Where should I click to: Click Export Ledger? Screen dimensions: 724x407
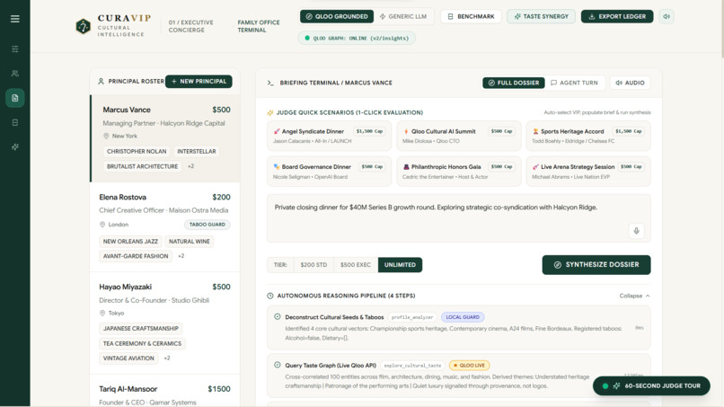click(617, 17)
